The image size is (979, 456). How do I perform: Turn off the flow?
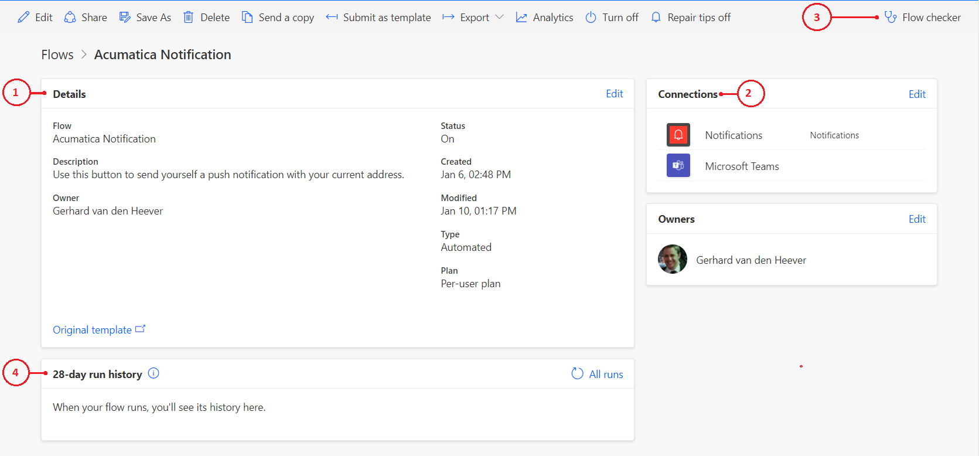coord(612,18)
